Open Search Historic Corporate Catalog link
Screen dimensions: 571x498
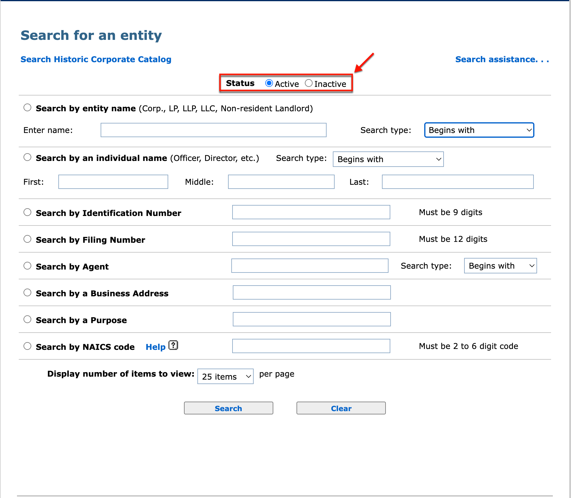[x=96, y=59]
